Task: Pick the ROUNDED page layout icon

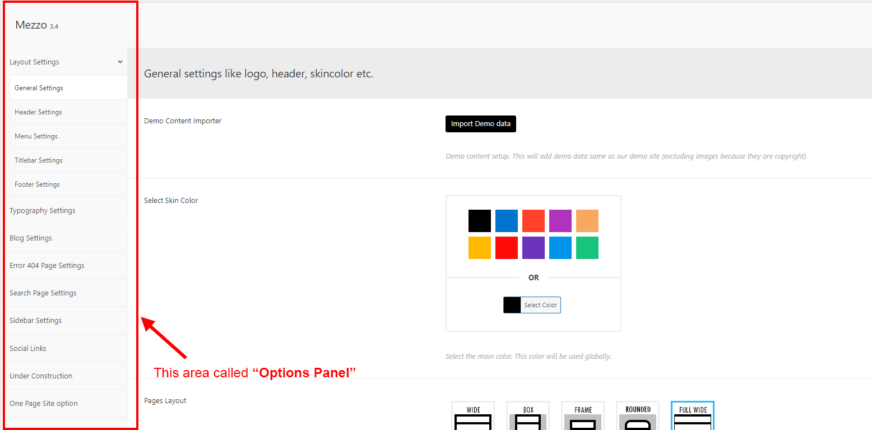Action: (x=638, y=417)
